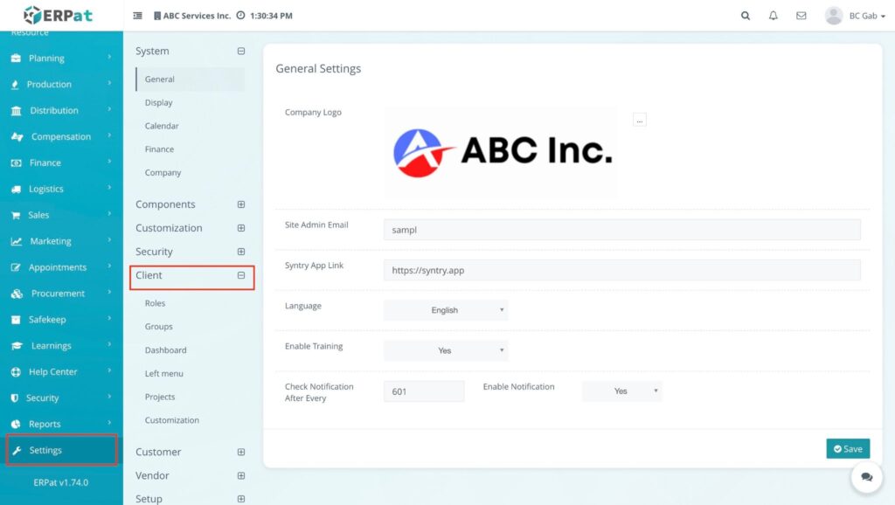This screenshot has height=505, width=895.
Task: Open the messages envelope icon
Action: click(801, 16)
